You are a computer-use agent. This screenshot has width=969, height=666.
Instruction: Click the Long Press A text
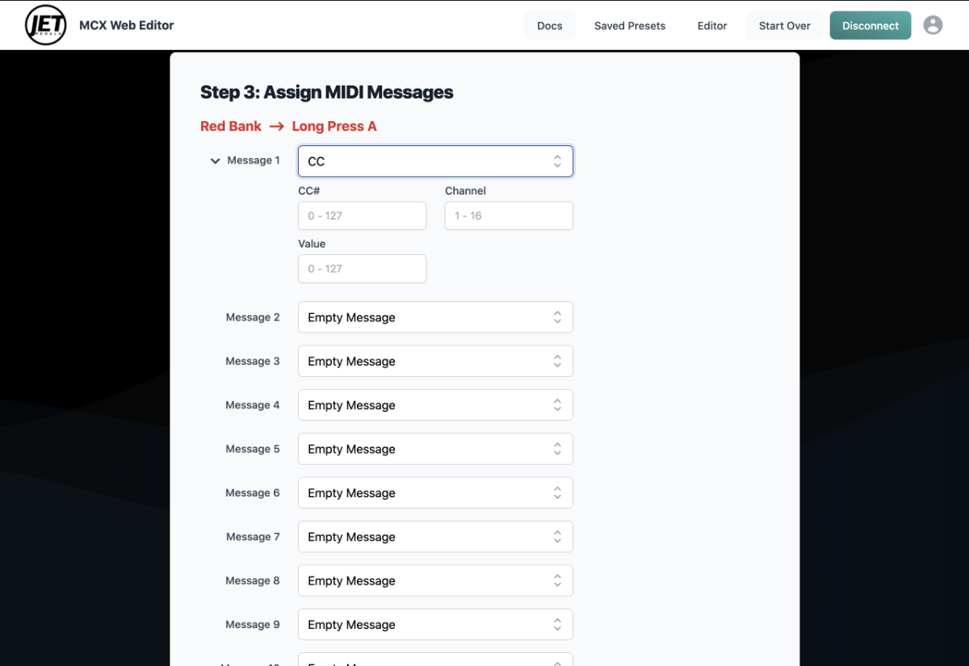coord(334,126)
